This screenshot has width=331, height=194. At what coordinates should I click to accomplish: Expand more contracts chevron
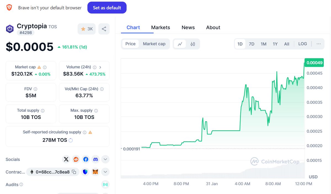(105, 172)
